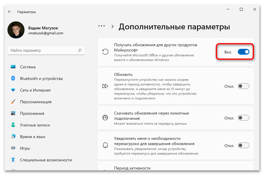The width and height of the screenshot is (264, 175).
Task: Click the Система monitor icon in sidebar
Action: click(x=13, y=67)
